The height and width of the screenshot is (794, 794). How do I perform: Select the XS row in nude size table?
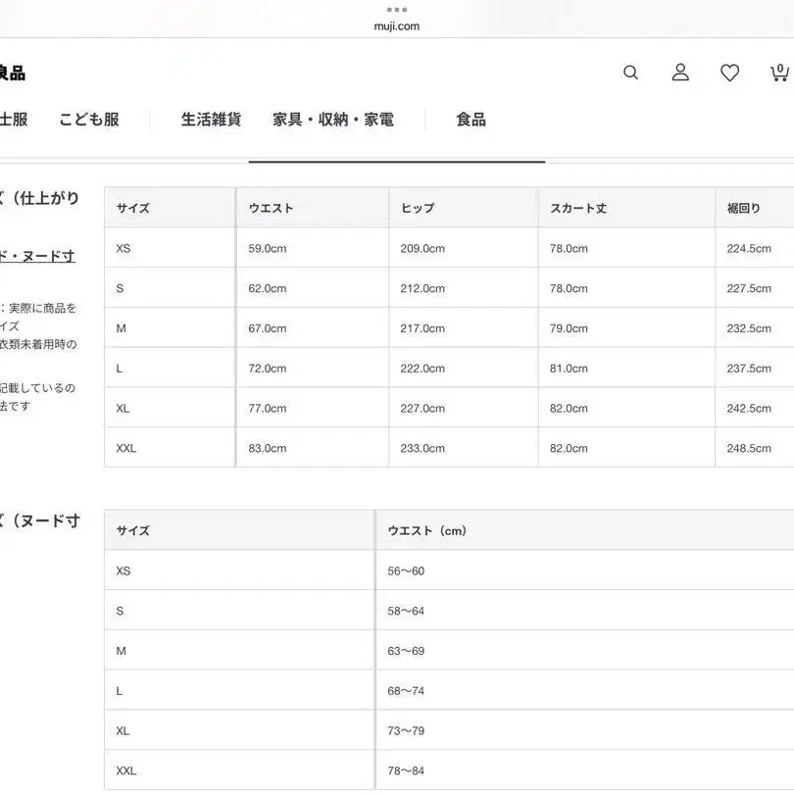click(x=449, y=571)
